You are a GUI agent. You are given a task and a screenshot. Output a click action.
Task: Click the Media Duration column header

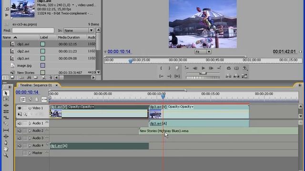pos(69,37)
